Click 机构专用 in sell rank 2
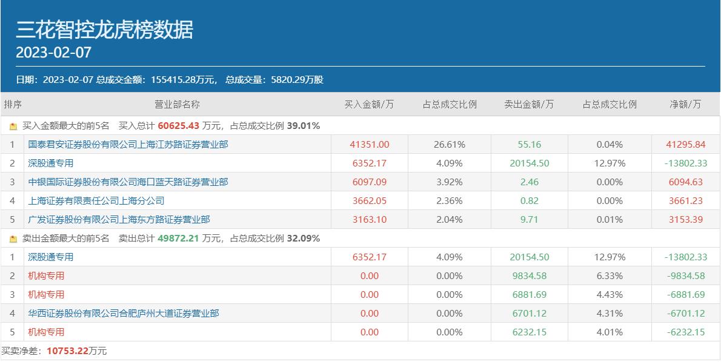721x362 pixels. pos(46,276)
